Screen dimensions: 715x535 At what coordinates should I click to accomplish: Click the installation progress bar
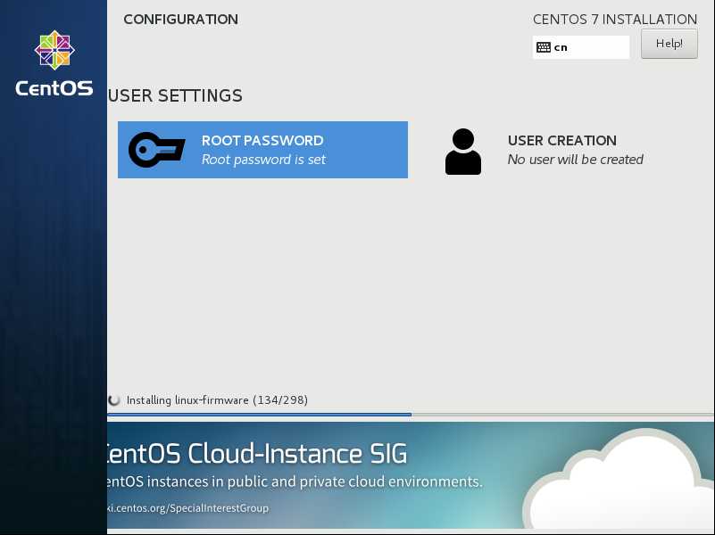[411, 415]
